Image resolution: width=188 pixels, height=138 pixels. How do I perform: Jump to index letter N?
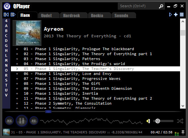[x=6, y=65]
